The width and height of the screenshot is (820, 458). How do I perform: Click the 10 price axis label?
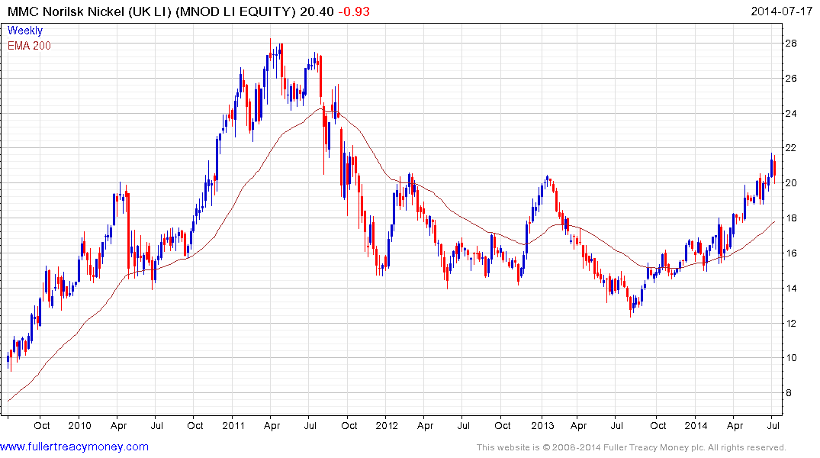coord(791,357)
